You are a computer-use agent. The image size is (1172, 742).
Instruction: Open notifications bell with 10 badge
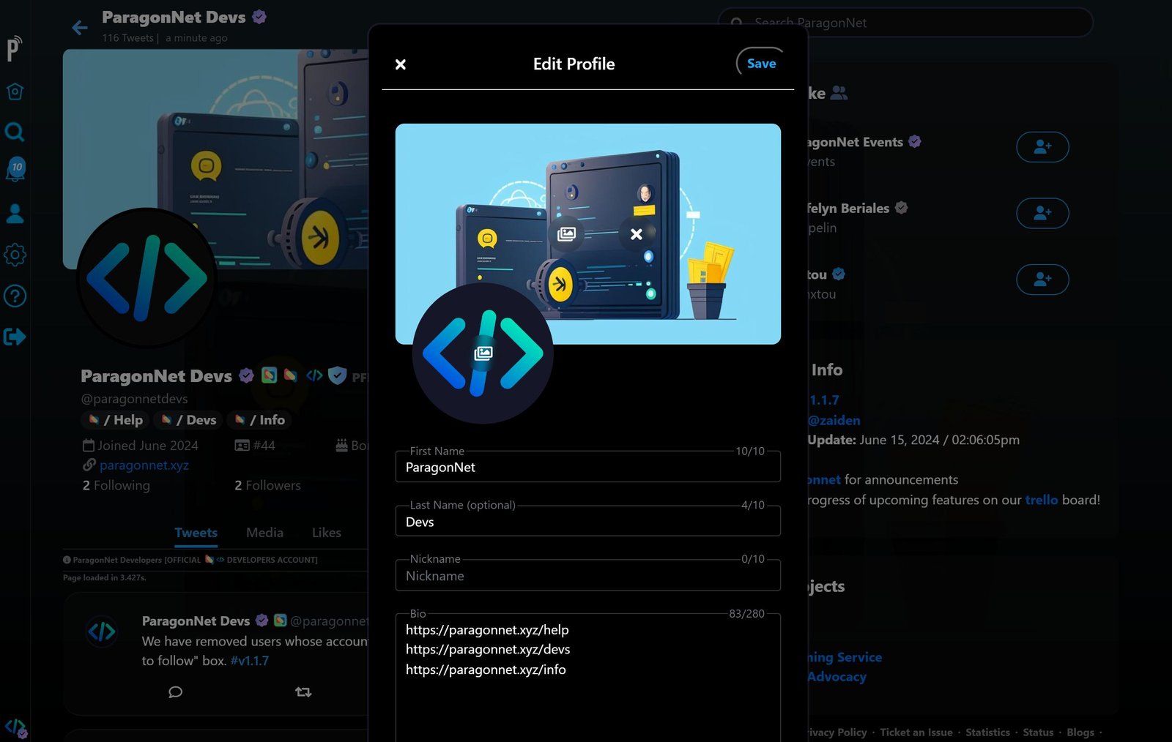15,170
